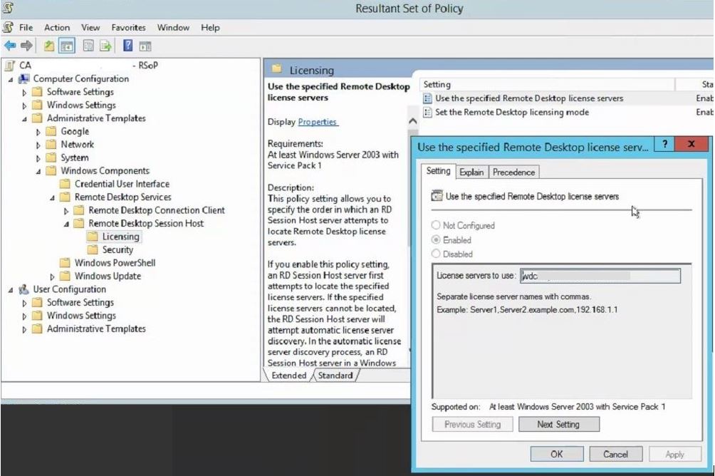Select the Enabled radio button
This screenshot has width=715, height=476.
pyautogui.click(x=436, y=240)
